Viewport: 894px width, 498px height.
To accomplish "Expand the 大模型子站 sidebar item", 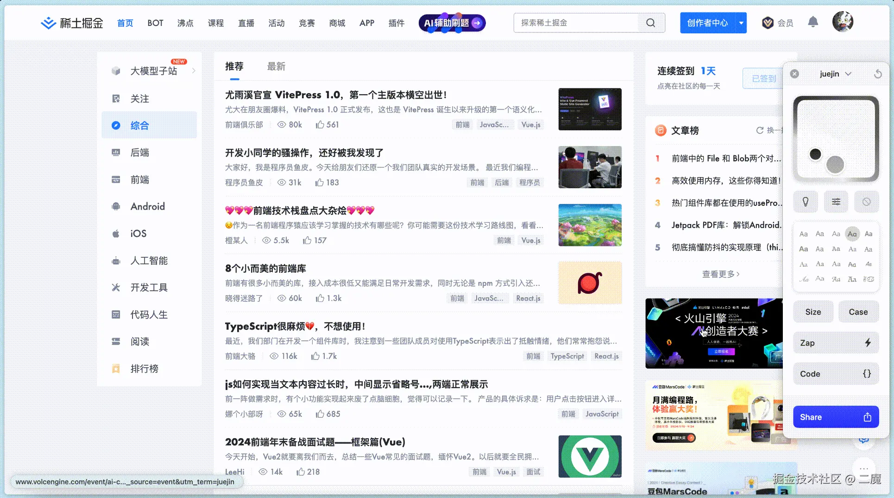I will 194,70.
